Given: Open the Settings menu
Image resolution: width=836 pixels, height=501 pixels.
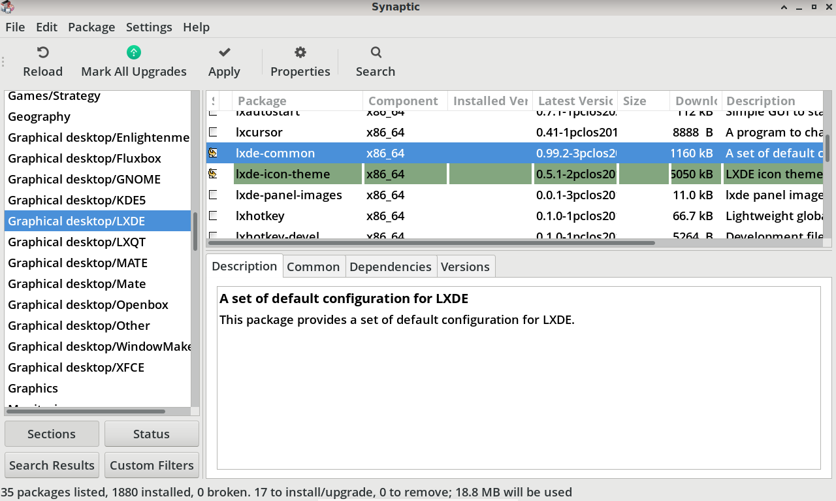Looking at the screenshot, I should coord(149,27).
